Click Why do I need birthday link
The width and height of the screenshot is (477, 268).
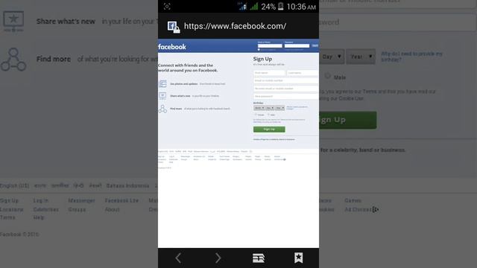pos(297,107)
